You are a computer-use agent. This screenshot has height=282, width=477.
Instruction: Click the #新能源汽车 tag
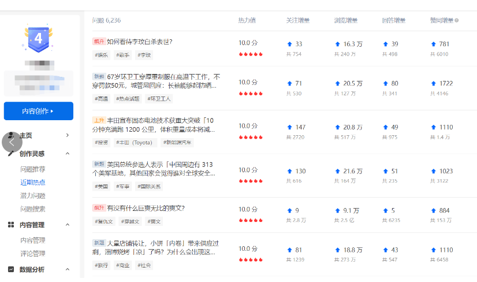177,143
